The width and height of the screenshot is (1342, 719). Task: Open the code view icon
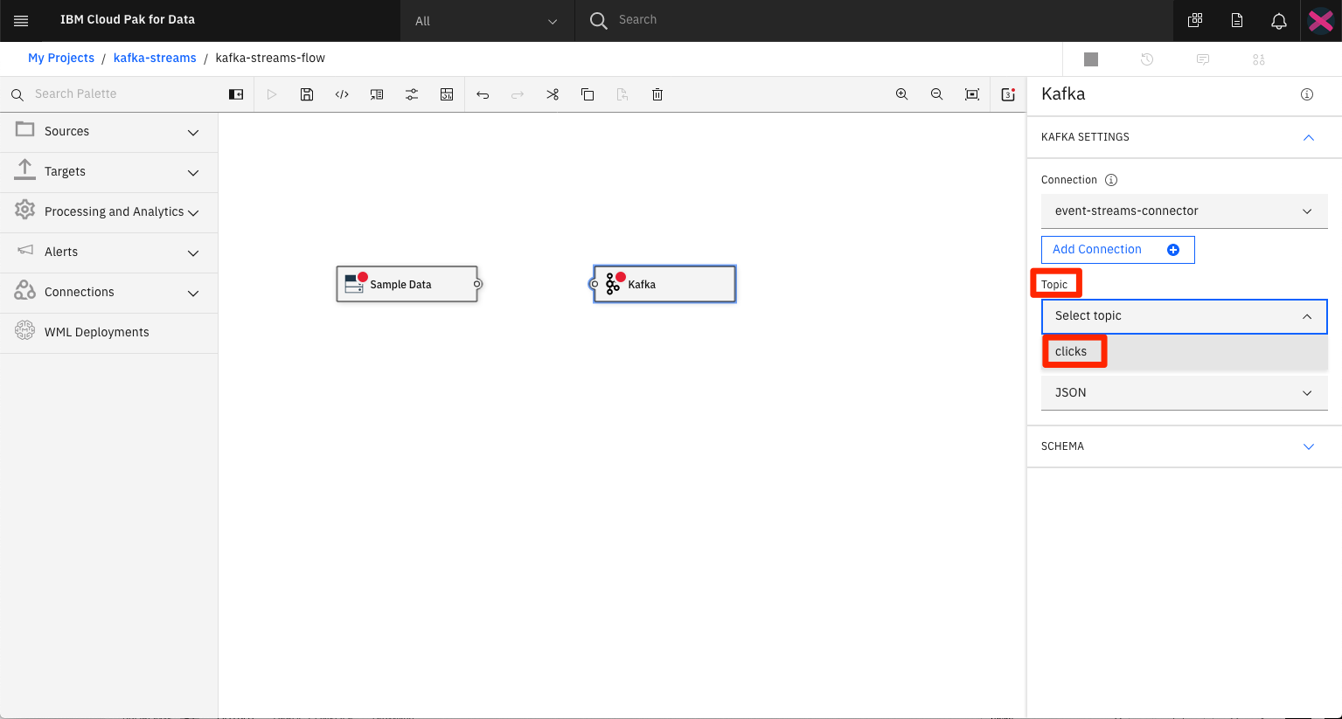(x=342, y=94)
